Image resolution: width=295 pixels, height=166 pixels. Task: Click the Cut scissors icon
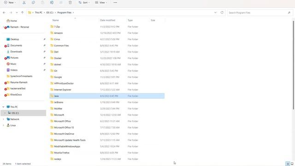pos(24,2)
